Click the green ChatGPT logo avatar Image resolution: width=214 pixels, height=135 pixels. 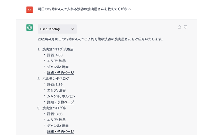(x=29, y=28)
